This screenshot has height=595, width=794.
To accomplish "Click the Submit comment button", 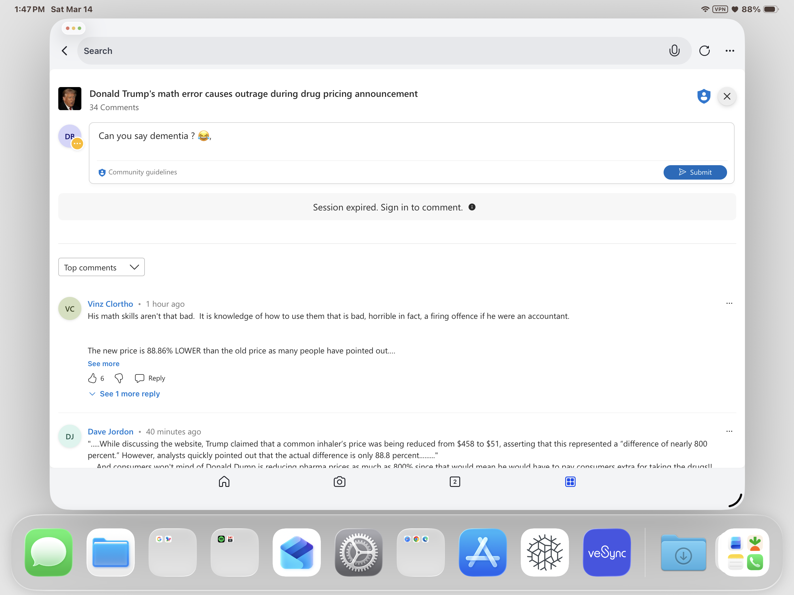I will click(695, 172).
